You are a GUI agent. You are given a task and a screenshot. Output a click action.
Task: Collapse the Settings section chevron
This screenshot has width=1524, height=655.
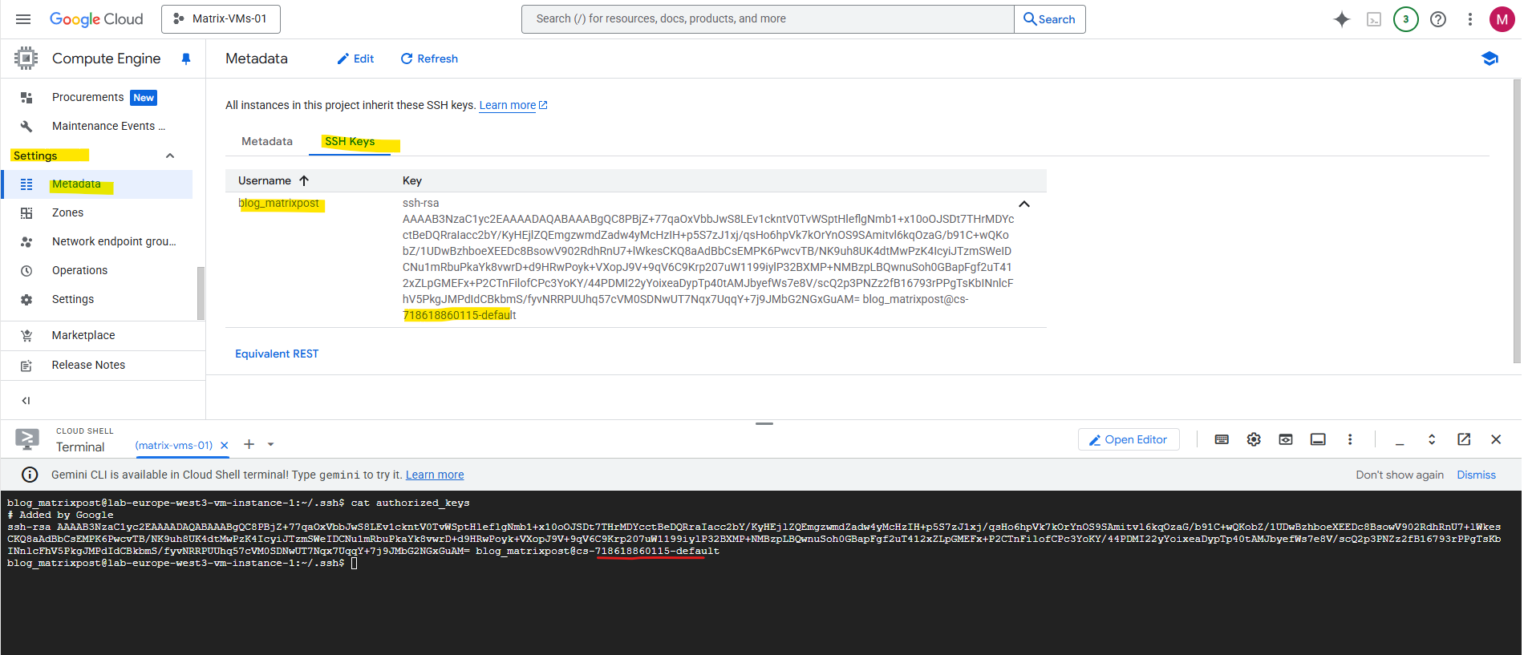coord(170,156)
